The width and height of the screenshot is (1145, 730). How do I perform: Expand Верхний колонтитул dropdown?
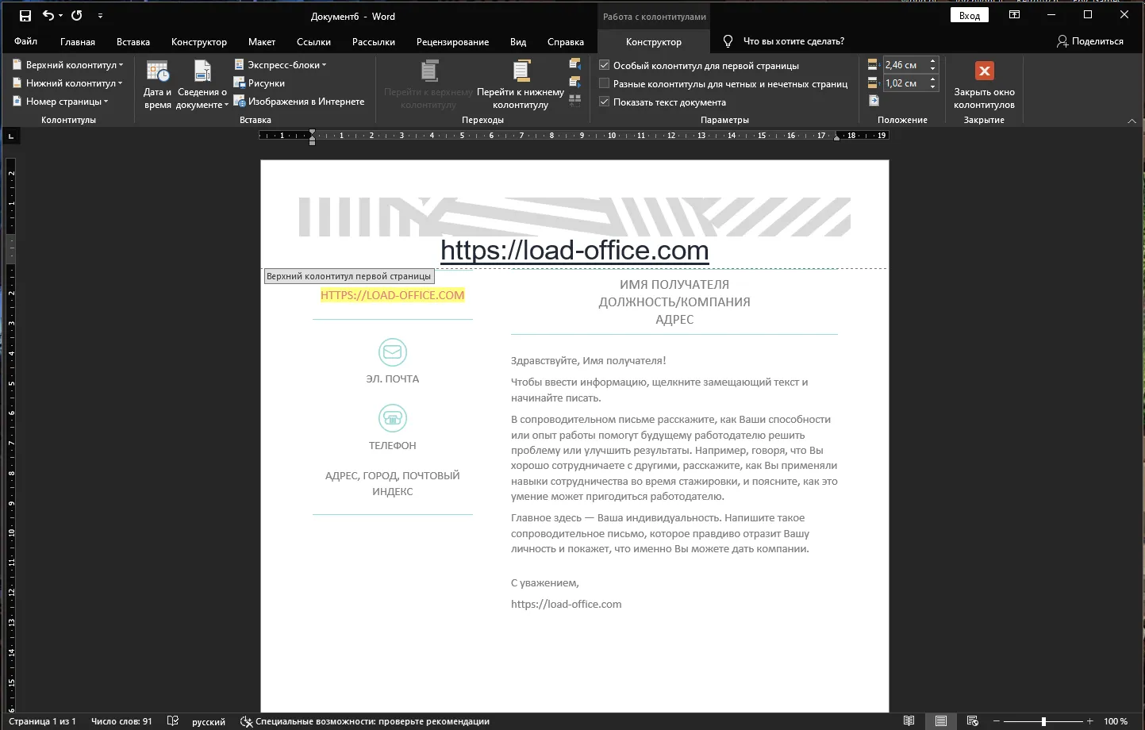coord(68,65)
